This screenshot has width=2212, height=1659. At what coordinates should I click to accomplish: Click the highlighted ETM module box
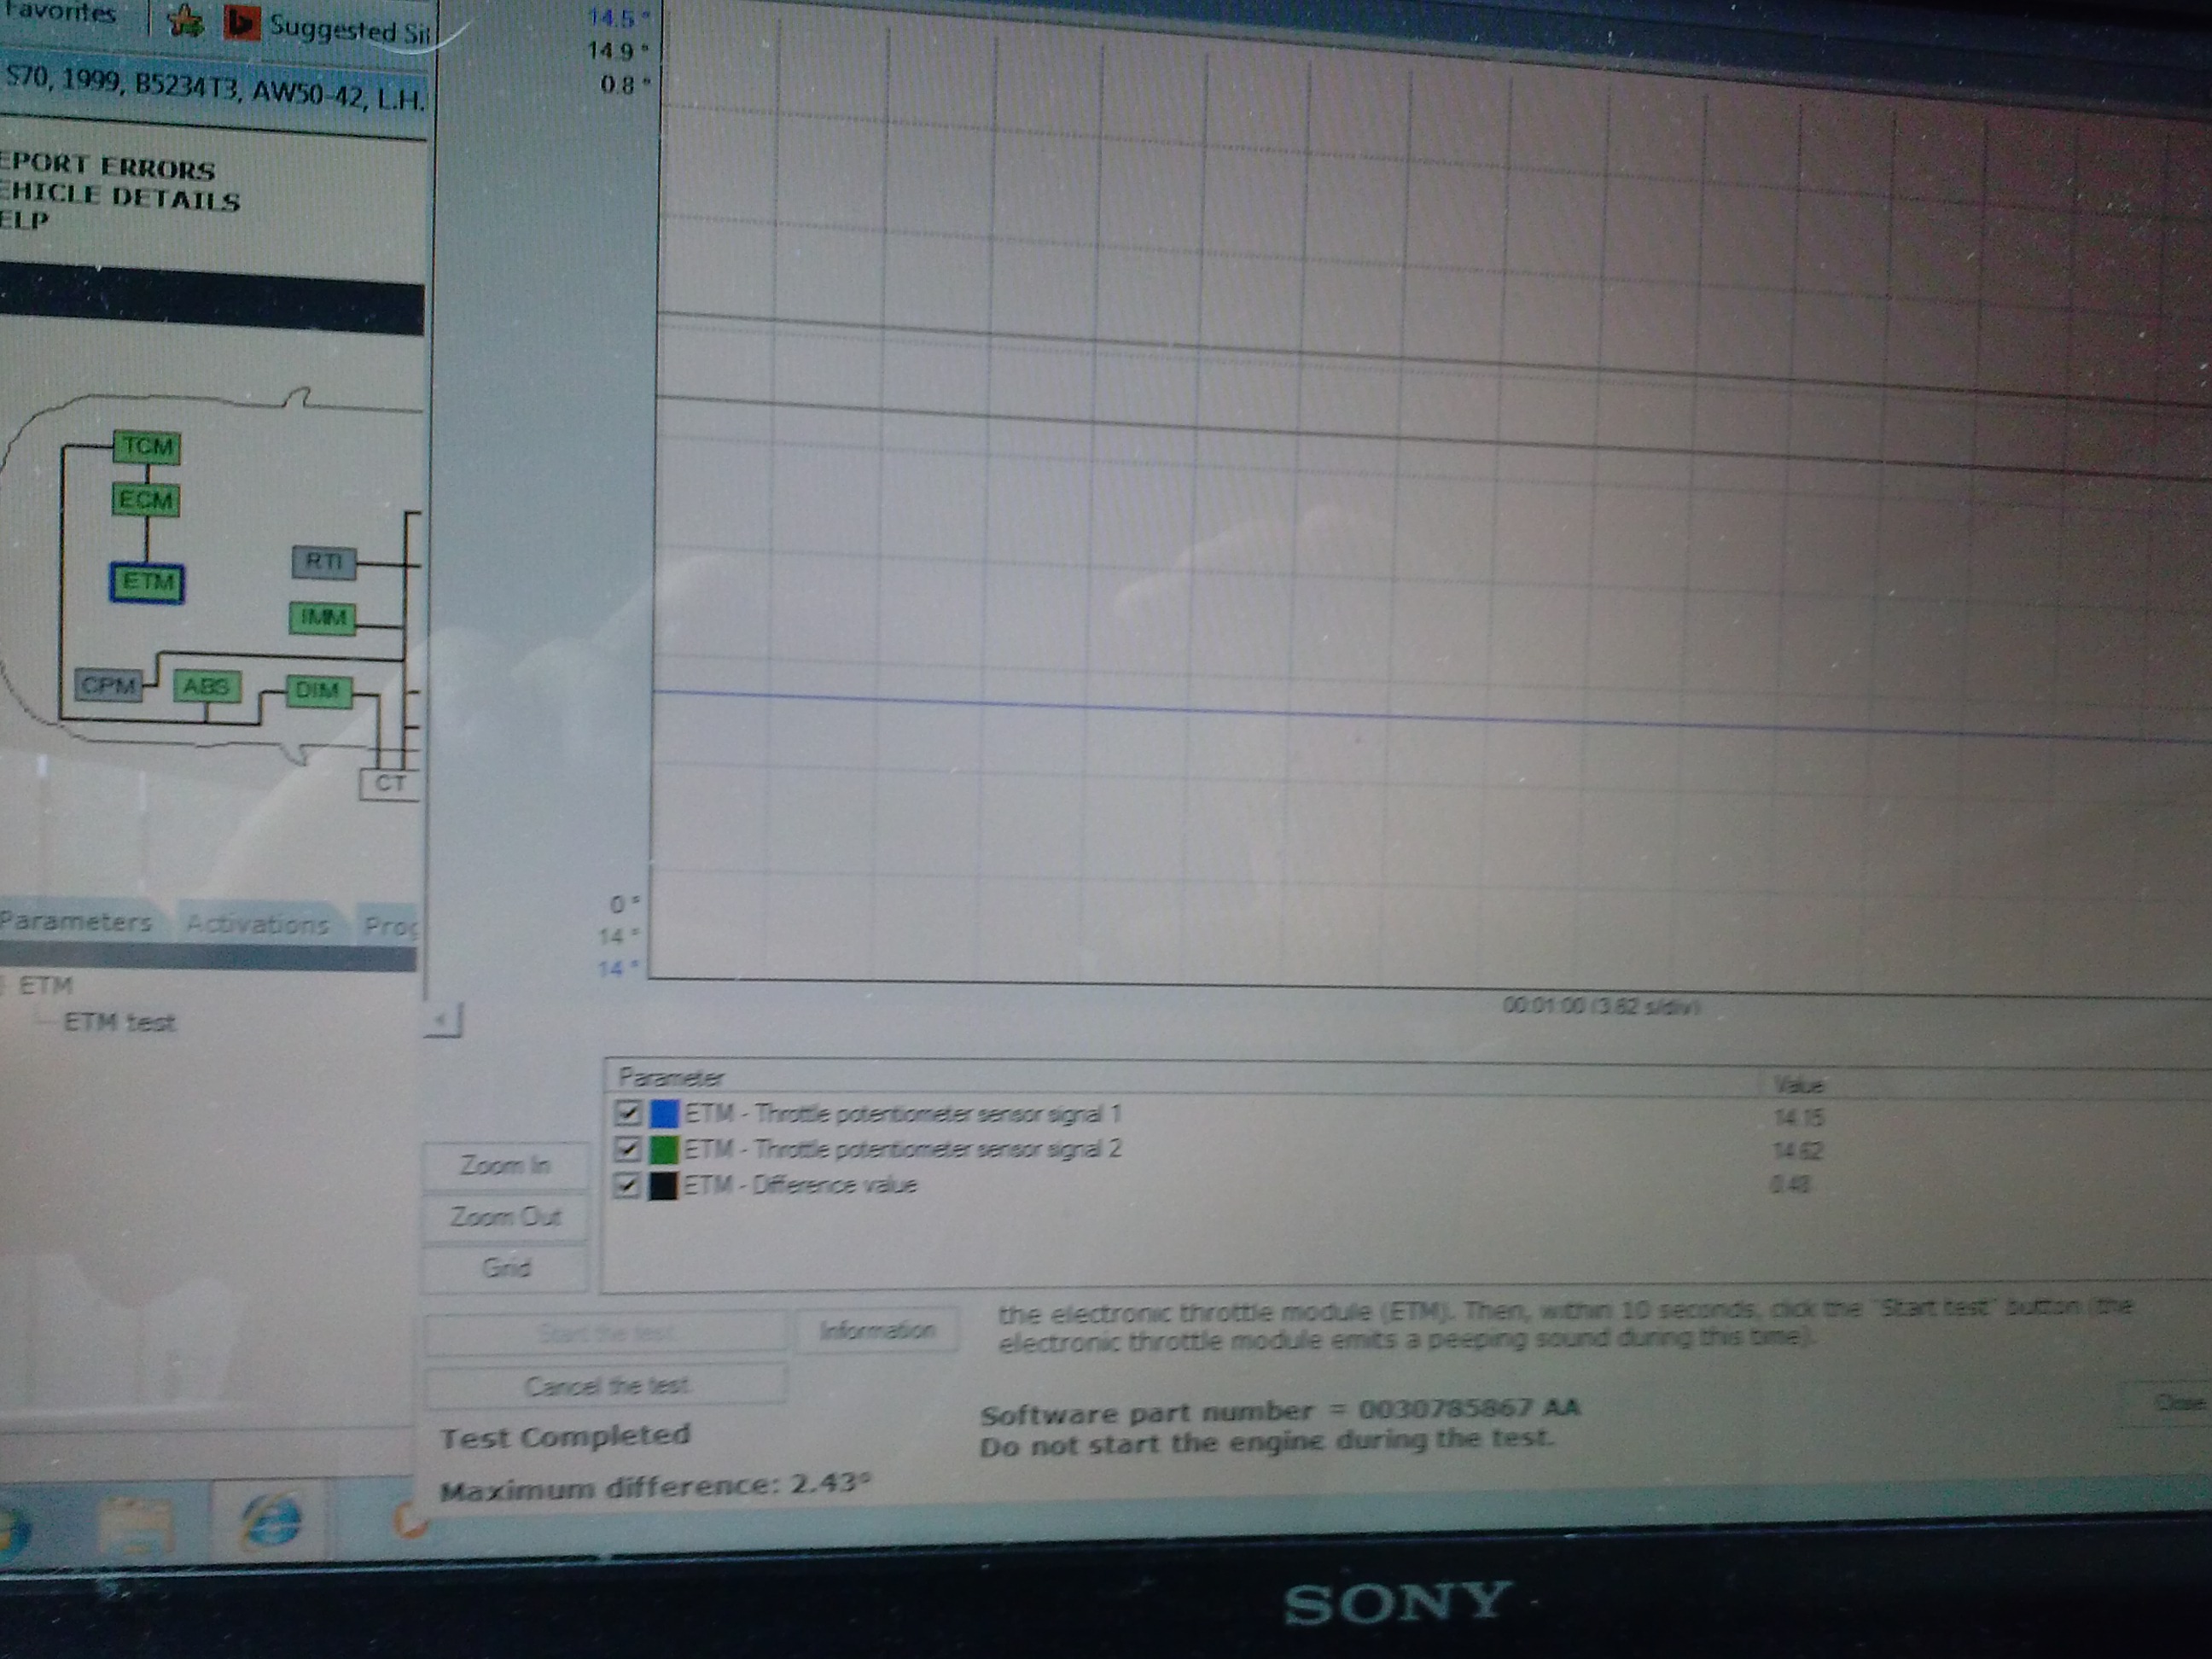coord(147,582)
